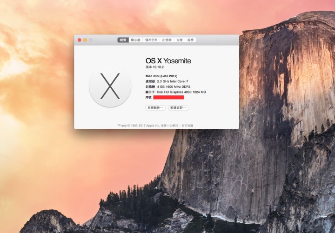The image size is (335, 233).
Task: Open the 支援 (Support) tab
Action: click(180, 40)
